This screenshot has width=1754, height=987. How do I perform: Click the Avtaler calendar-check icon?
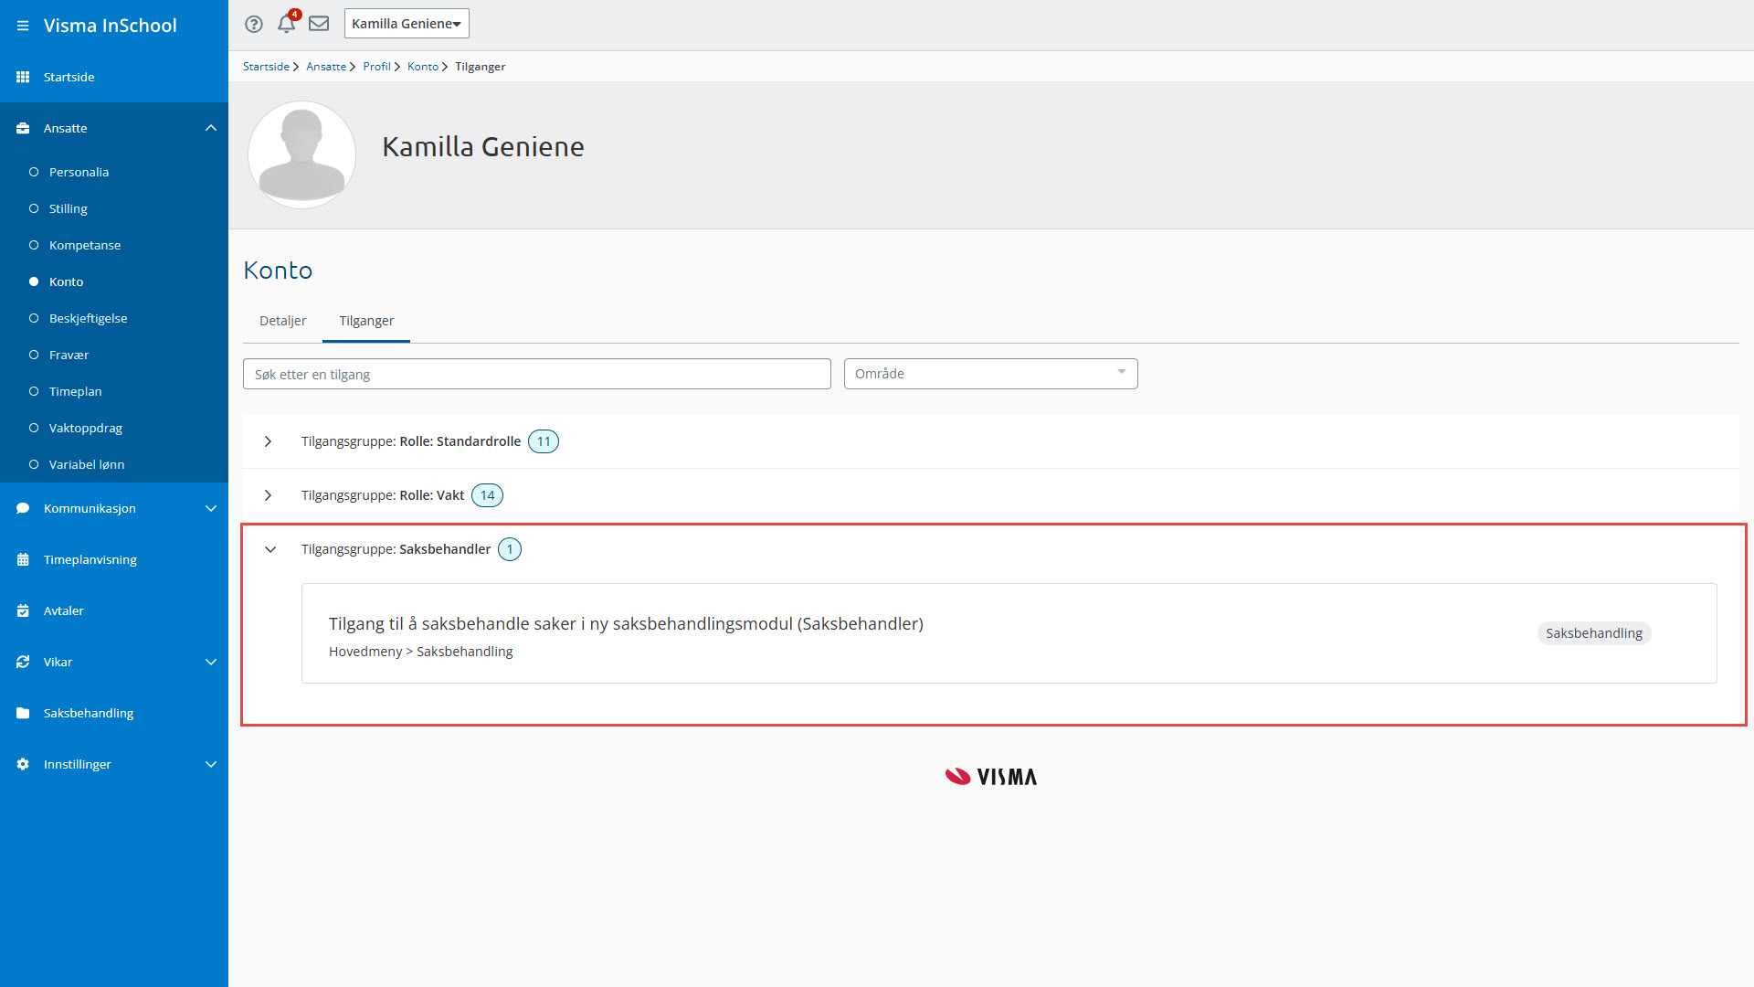point(23,610)
